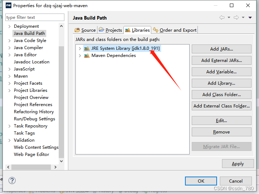The width and height of the screenshot is (259, 194).
Task: Switch to the Source tab
Action: pyautogui.click(x=85, y=30)
